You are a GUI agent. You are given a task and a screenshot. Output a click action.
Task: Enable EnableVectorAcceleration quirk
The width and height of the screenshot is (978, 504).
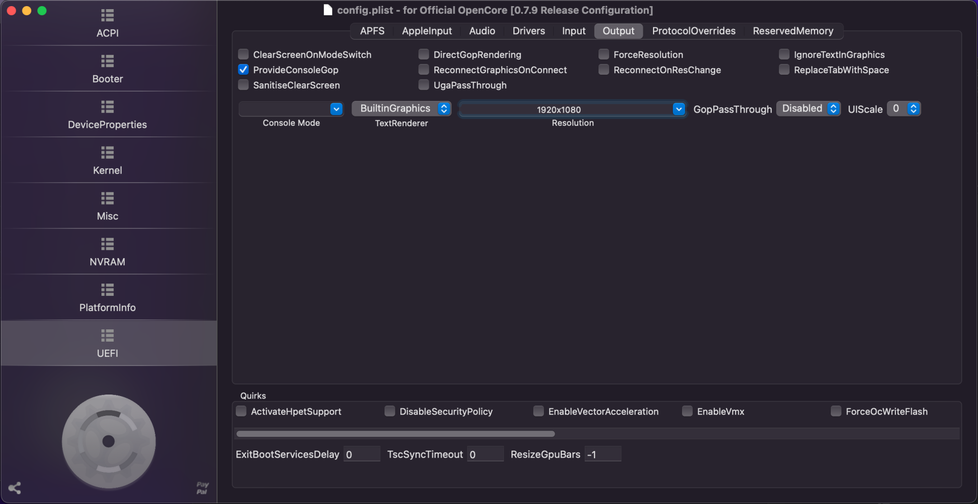[x=539, y=411]
